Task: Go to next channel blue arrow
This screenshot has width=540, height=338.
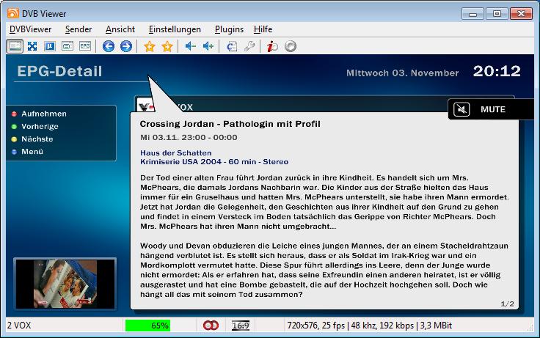Action: [126, 46]
